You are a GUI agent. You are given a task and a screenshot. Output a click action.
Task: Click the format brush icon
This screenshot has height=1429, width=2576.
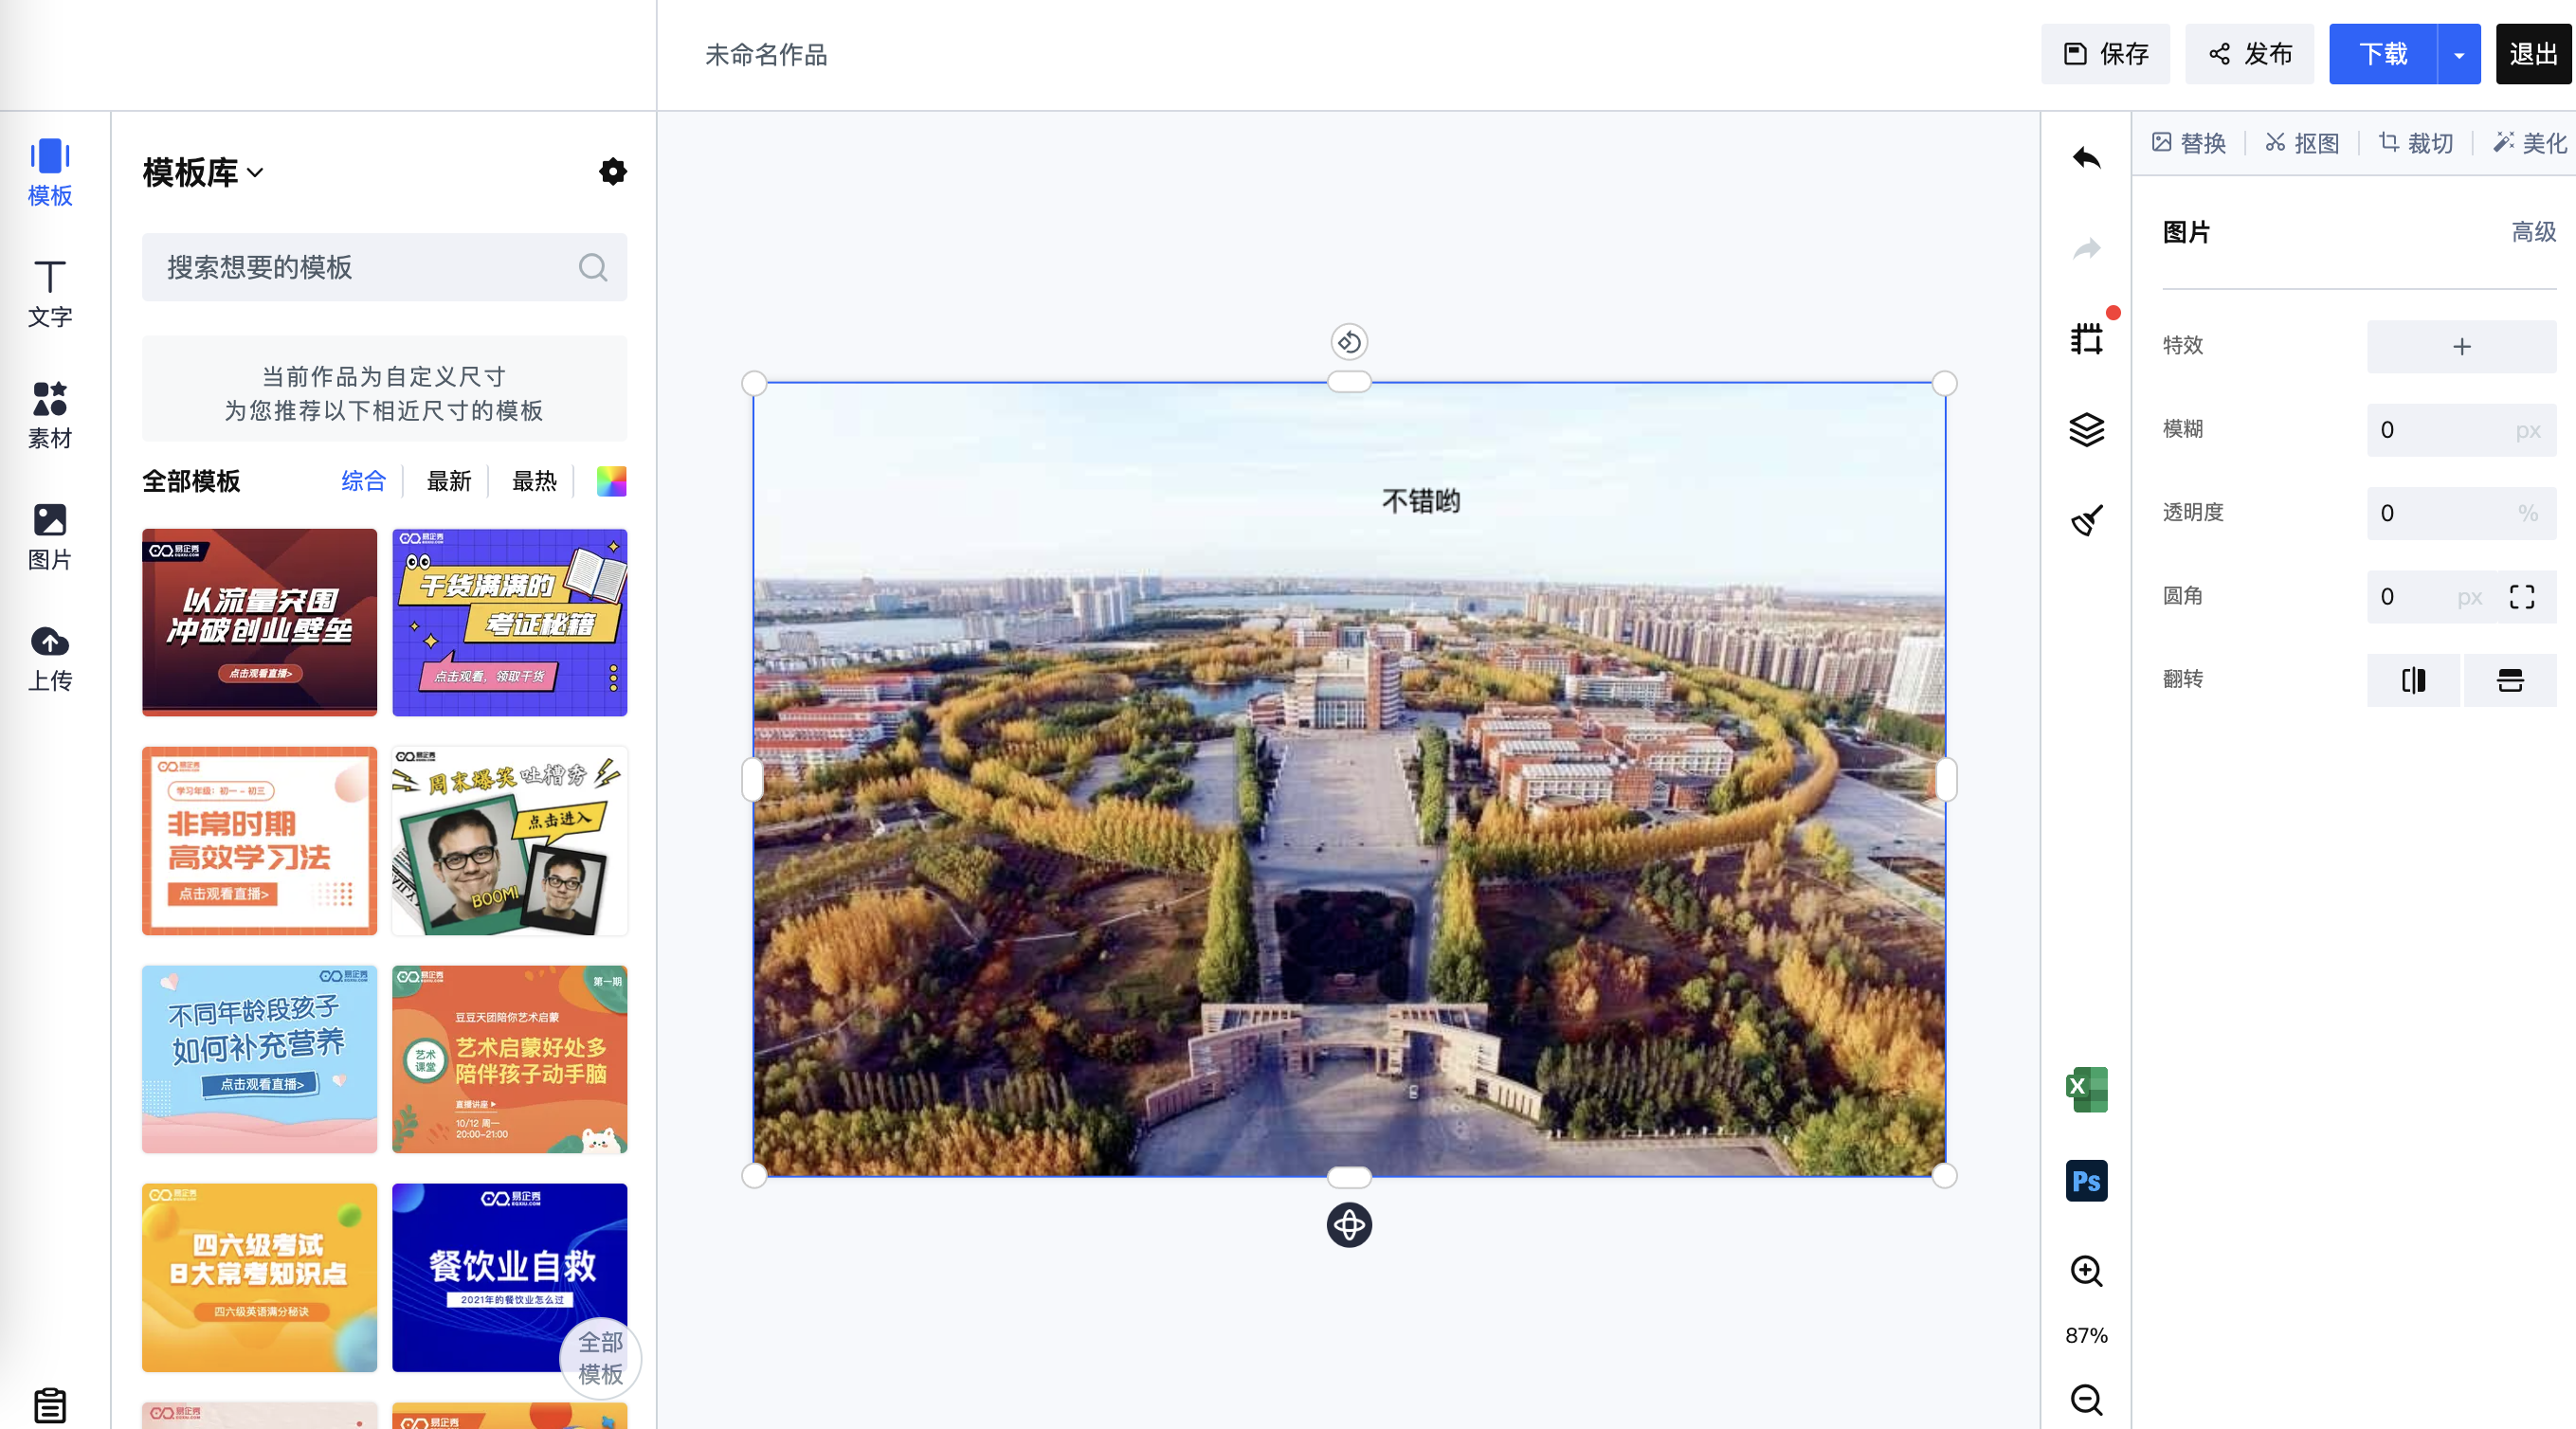[2086, 520]
